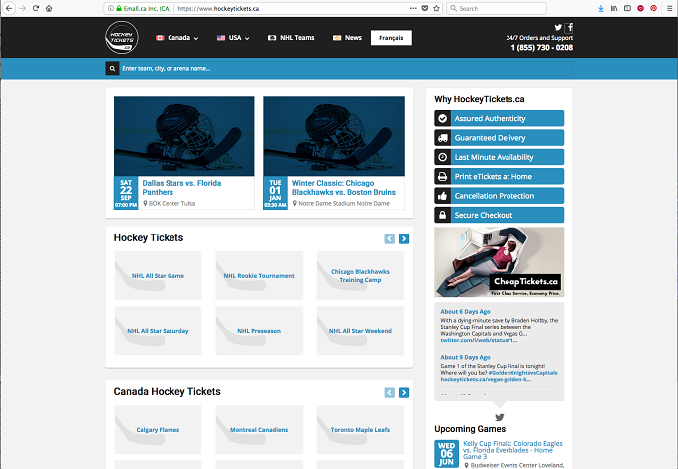The height and width of the screenshot is (469, 678).
Task: Open the page actions three-dot menu in address bar
Action: pyautogui.click(x=413, y=8)
